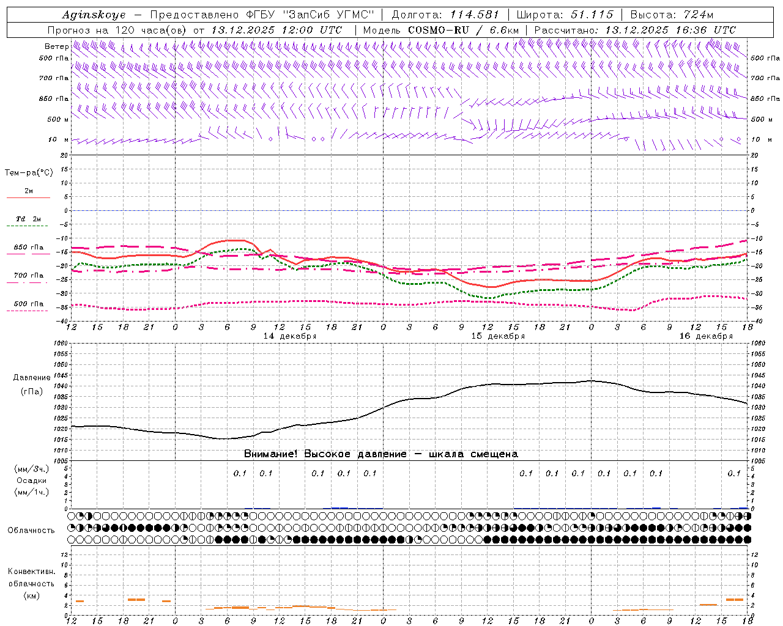The height and width of the screenshot is (626, 783).
Task: Select the longitude value Долгота: 114.581
Action: [445, 15]
